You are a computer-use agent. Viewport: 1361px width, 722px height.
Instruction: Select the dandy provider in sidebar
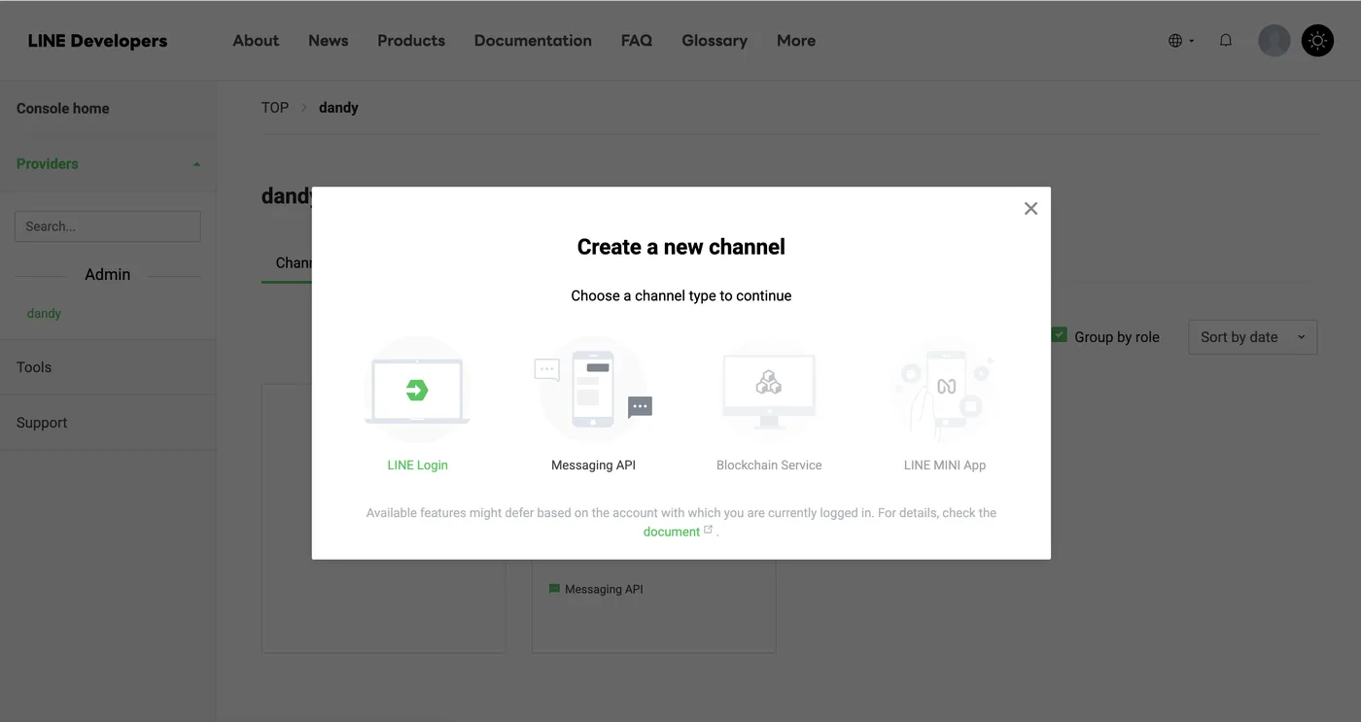pyautogui.click(x=44, y=313)
